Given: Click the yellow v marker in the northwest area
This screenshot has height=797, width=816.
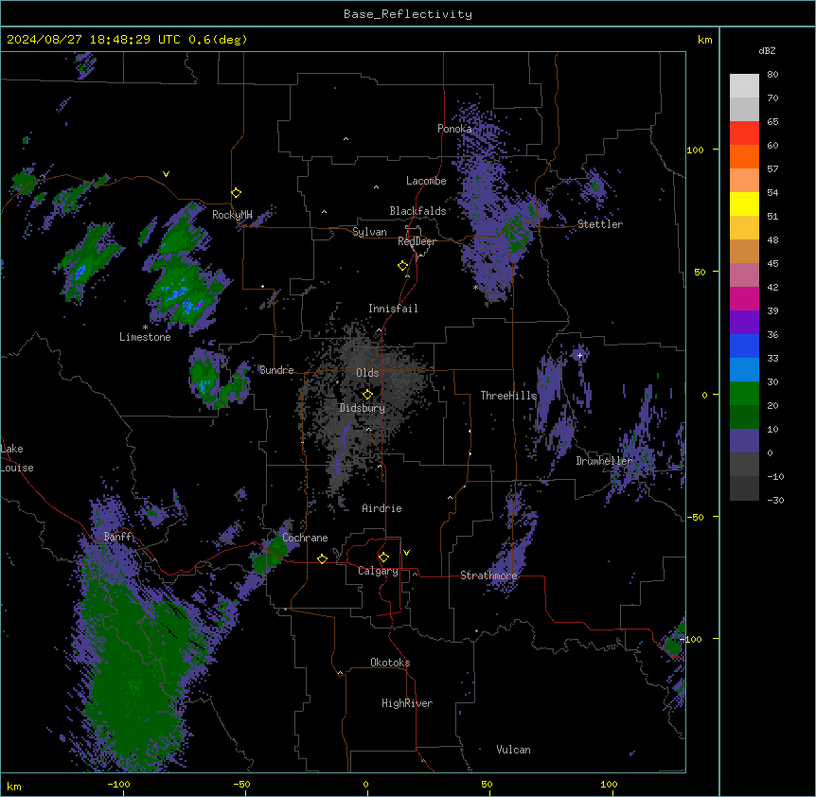Looking at the screenshot, I should point(166,174).
